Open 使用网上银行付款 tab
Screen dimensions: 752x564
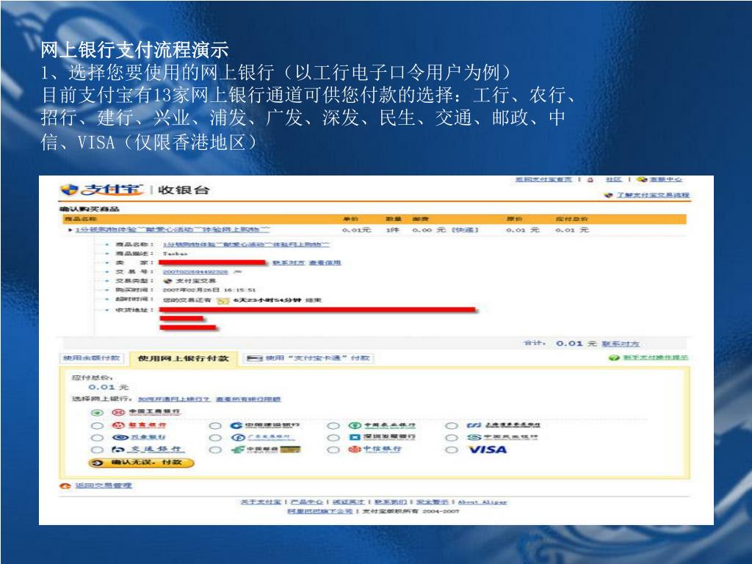tap(183, 358)
